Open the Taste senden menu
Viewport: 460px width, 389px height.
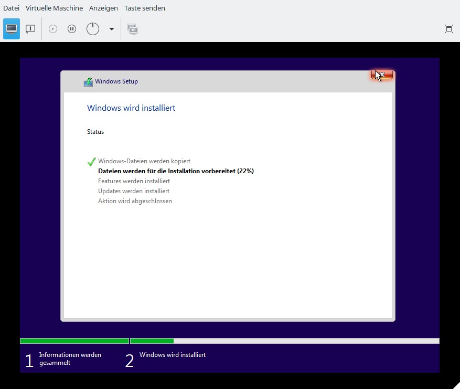pos(144,8)
